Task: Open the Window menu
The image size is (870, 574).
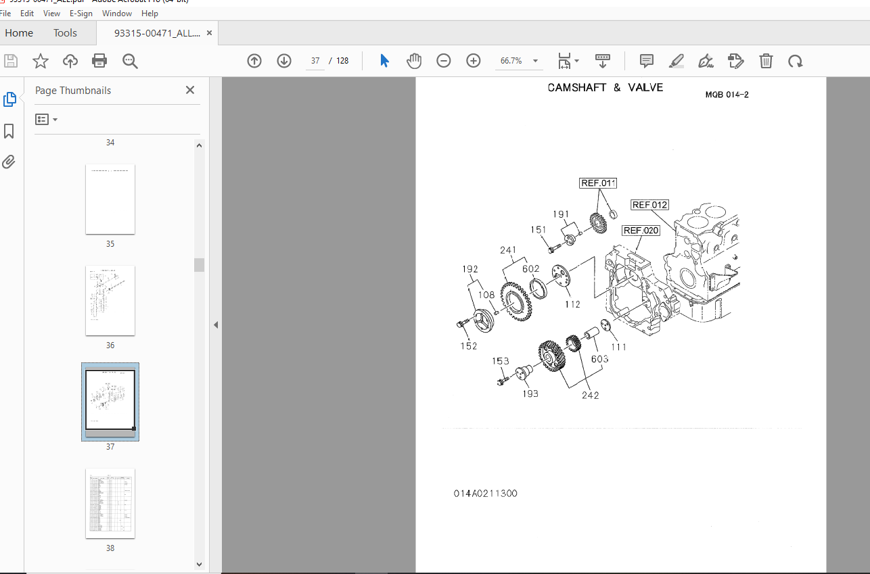Action: pyautogui.click(x=117, y=14)
